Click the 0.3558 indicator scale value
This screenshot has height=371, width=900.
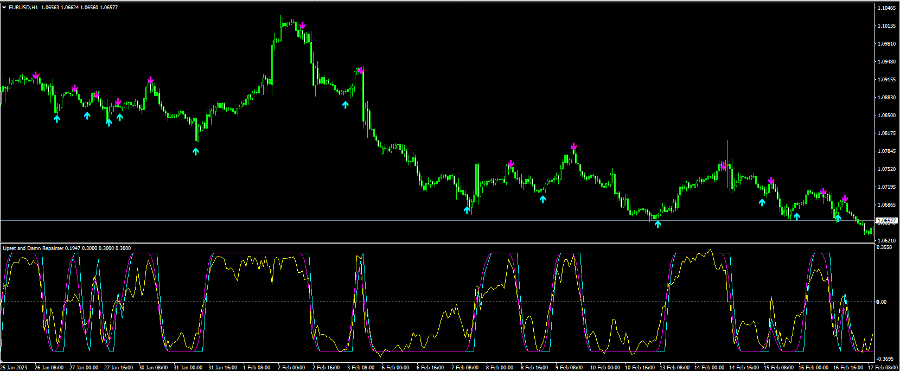885,247
